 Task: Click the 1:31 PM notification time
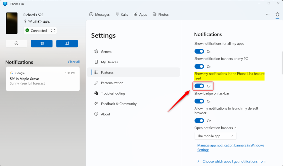[x=70, y=73]
